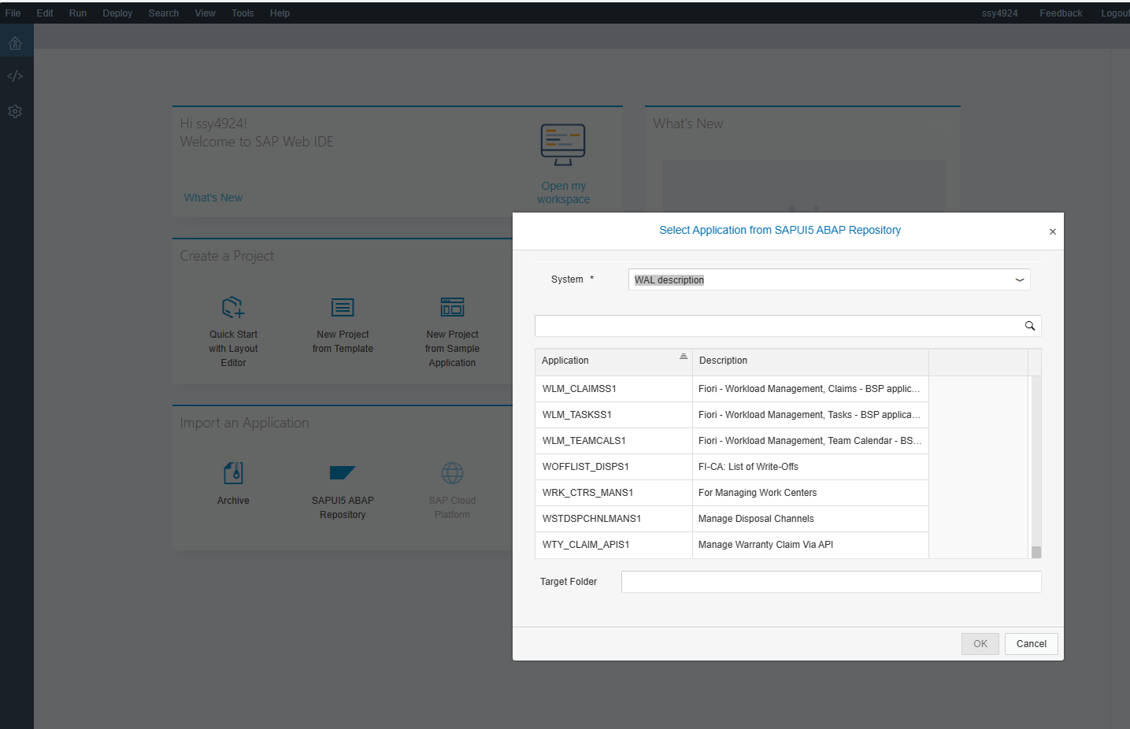This screenshot has height=729, width=1130.
Task: Open the Search menu
Action: point(164,13)
